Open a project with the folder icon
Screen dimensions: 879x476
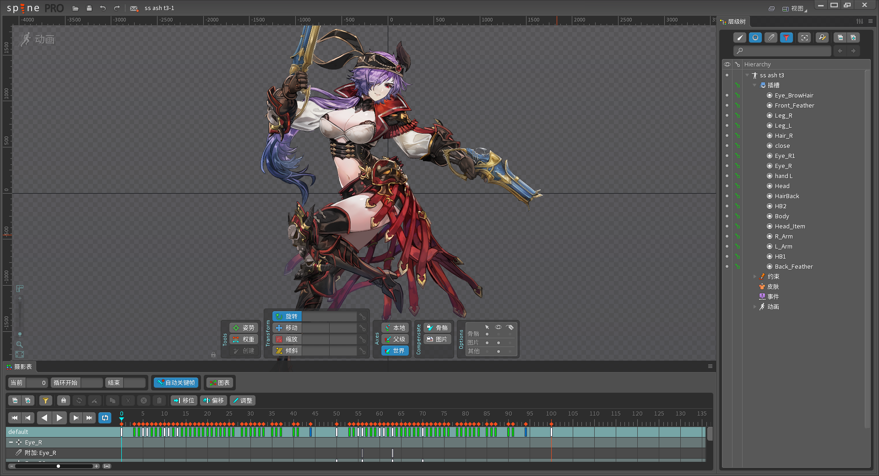[76, 8]
